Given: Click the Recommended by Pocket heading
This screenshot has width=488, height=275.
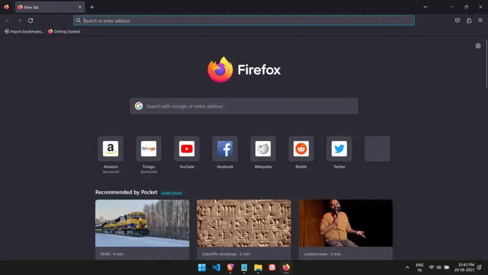Looking at the screenshot, I should (126, 192).
